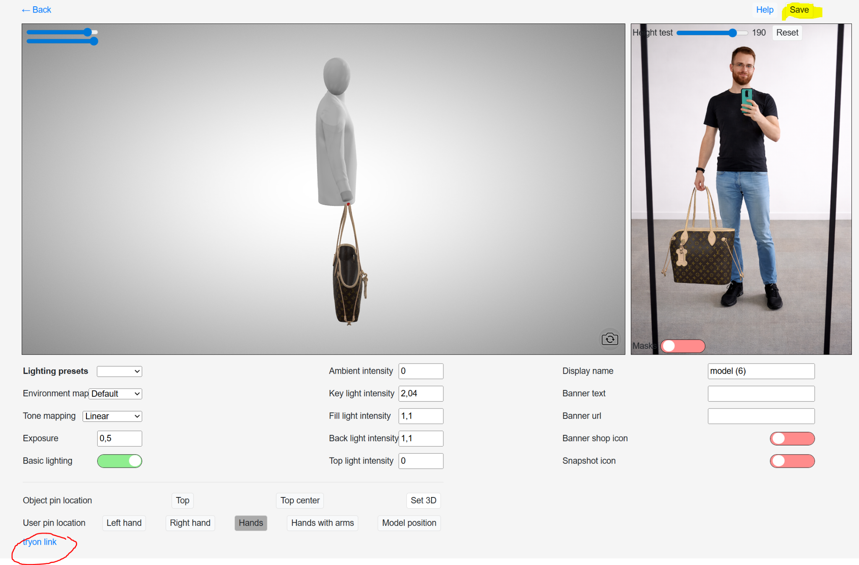The image size is (859, 565).
Task: Select Top center object pin location
Action: tap(300, 500)
